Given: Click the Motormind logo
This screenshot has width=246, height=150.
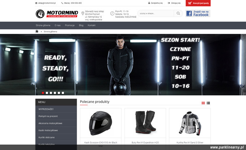Looking at the screenshot, I should point(57,14).
